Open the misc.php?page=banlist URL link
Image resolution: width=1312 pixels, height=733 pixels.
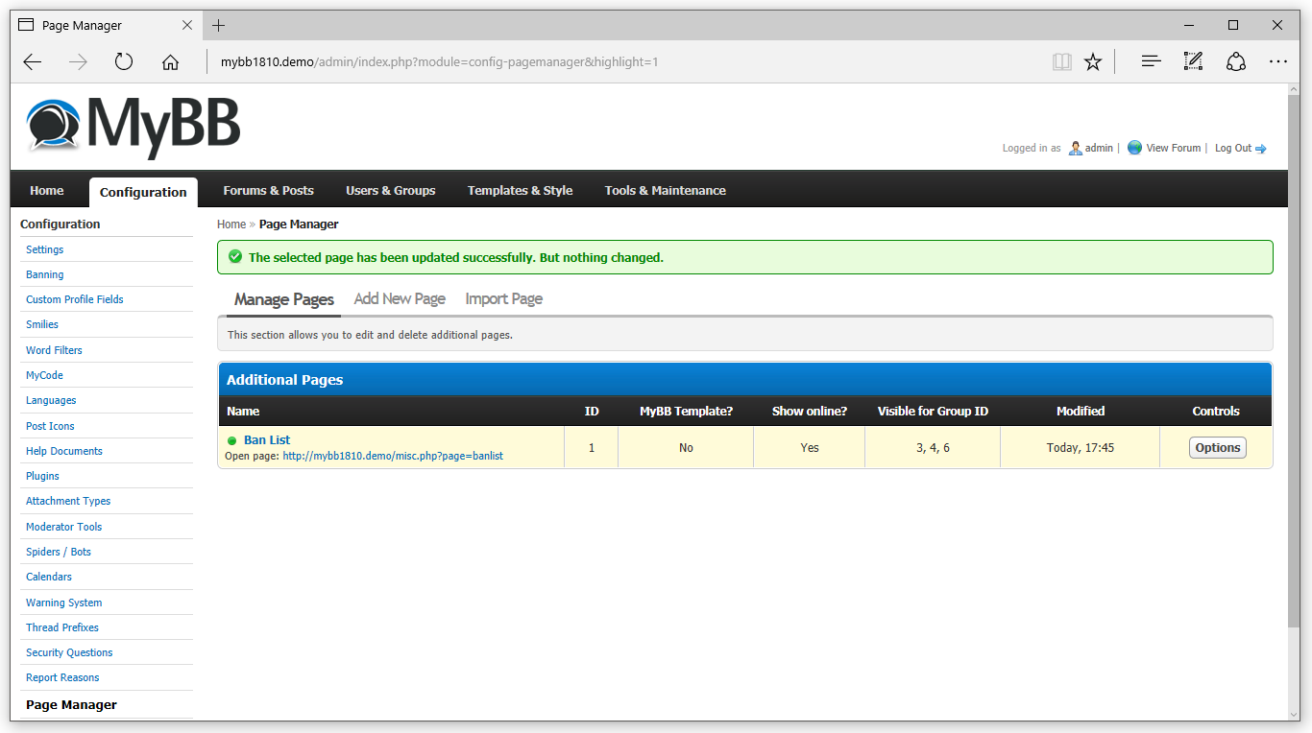point(393,457)
